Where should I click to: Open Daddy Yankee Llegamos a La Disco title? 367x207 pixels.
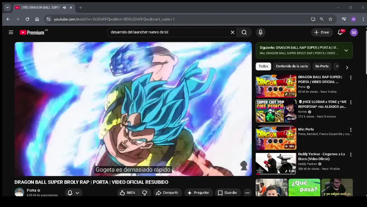coord(321,156)
